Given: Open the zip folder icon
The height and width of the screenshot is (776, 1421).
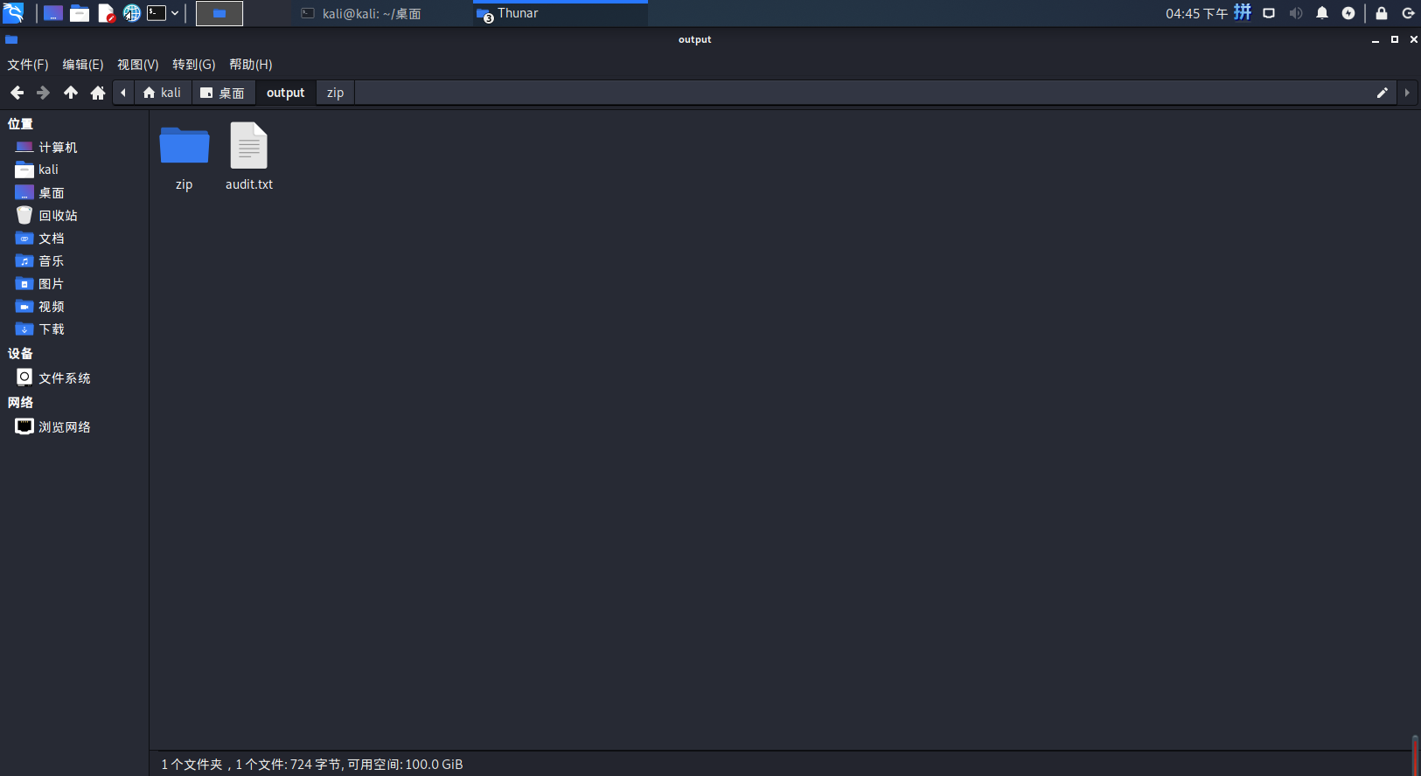Looking at the screenshot, I should point(184,145).
